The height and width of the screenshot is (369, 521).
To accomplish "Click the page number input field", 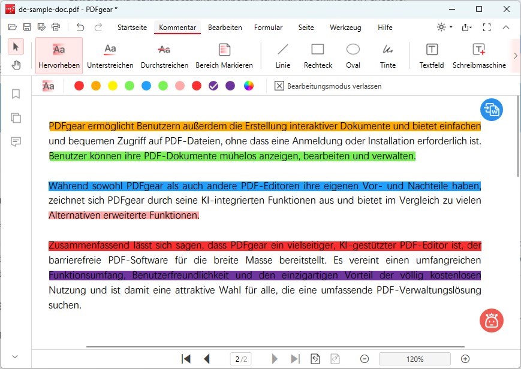I will (241, 359).
